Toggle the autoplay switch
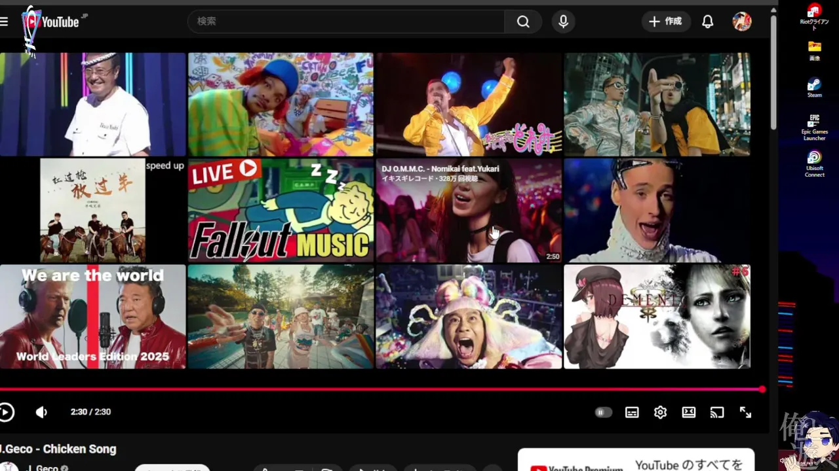This screenshot has width=839, height=471. point(603,412)
